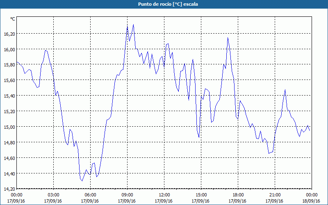This screenshot has width=328, height=205.
Task: Select the 14,20 y-axis label
Action: pyautogui.click(x=9, y=189)
